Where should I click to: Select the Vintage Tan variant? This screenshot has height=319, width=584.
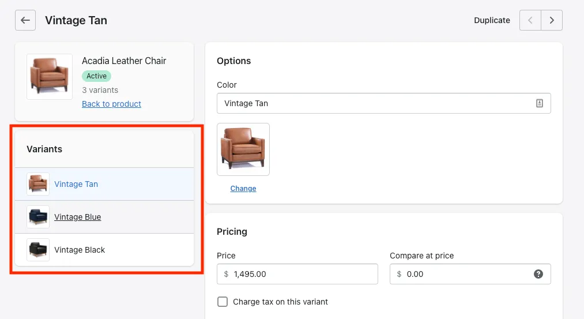tap(76, 184)
